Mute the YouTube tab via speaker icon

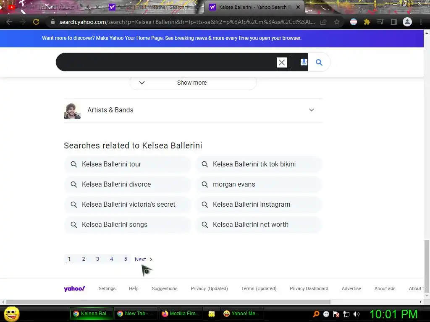pyautogui.click(x=88, y=7)
